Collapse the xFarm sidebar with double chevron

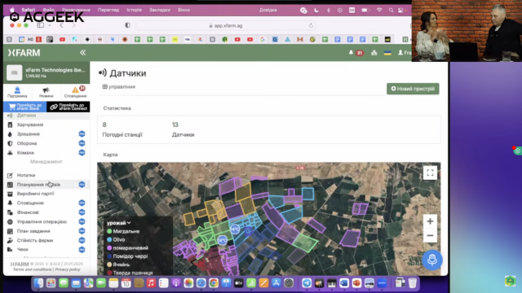82,52
